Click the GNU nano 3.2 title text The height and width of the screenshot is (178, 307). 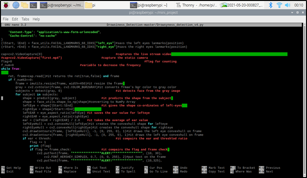tap(15, 25)
